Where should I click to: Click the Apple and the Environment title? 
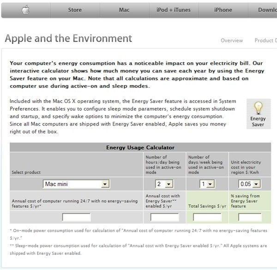click(x=68, y=38)
